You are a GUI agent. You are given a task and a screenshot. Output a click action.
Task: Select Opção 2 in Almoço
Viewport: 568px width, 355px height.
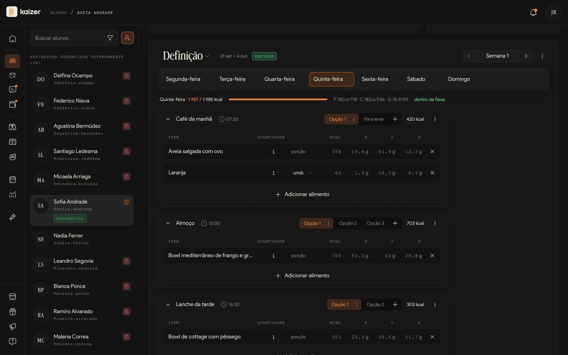click(x=347, y=223)
